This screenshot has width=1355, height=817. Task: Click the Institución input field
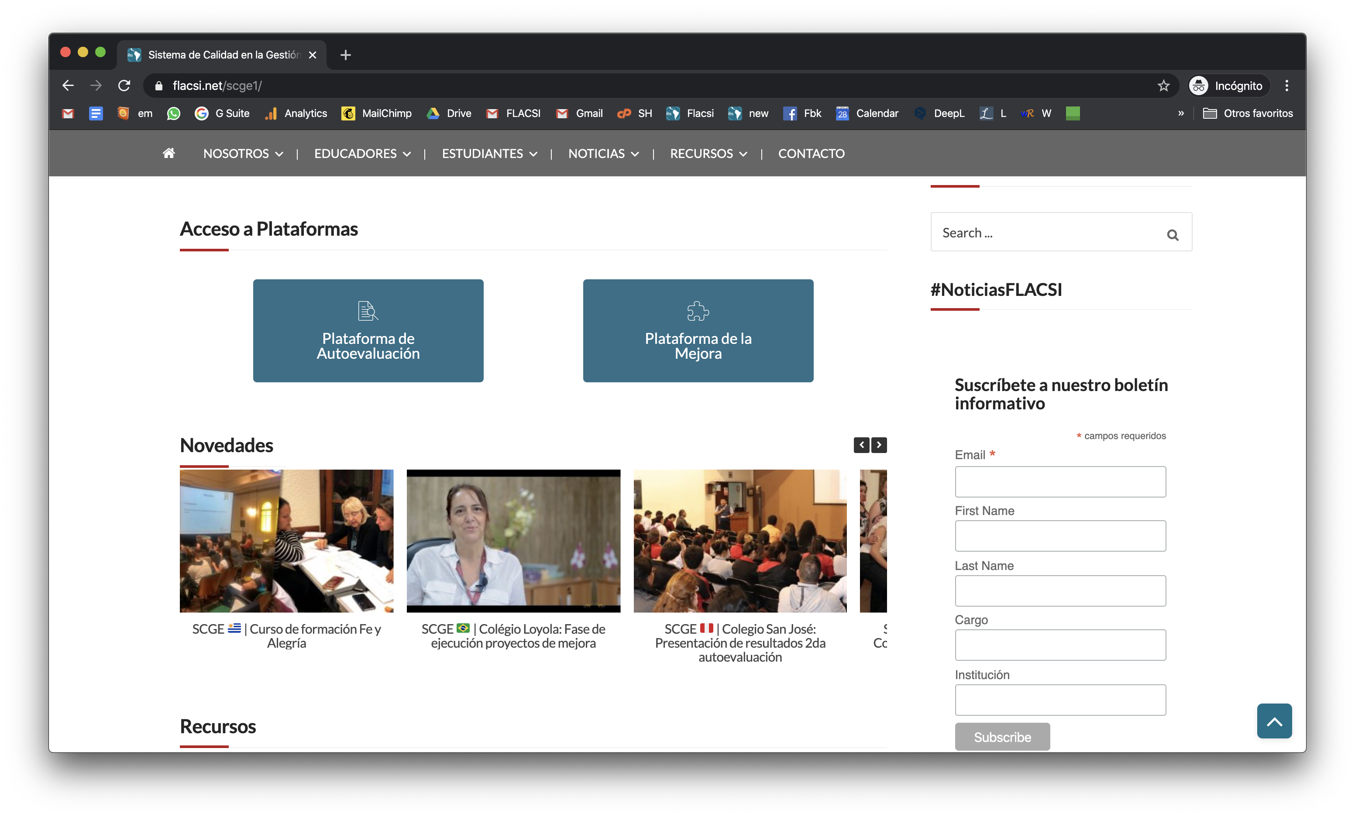coord(1060,700)
